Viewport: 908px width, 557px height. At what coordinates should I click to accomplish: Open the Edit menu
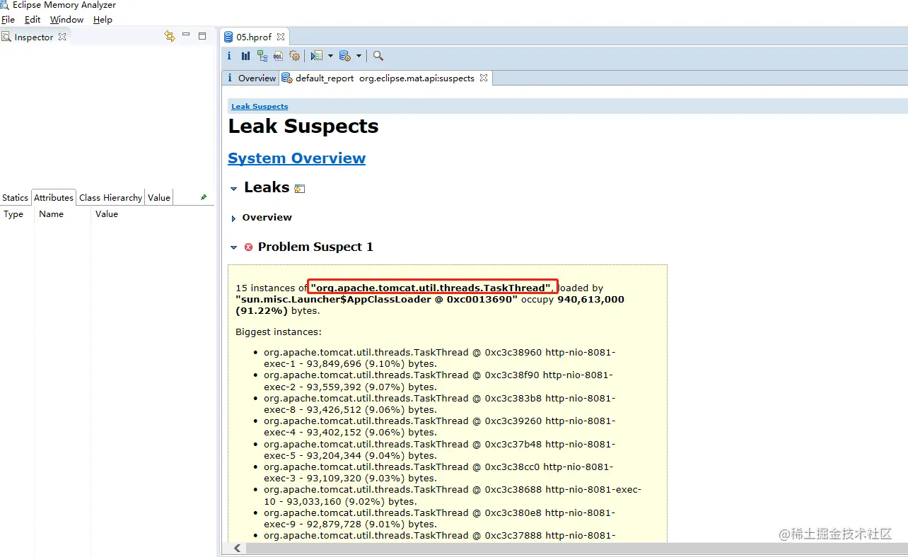point(33,20)
